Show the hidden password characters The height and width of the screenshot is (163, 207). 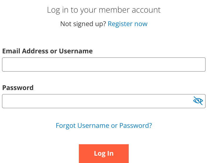point(198,101)
